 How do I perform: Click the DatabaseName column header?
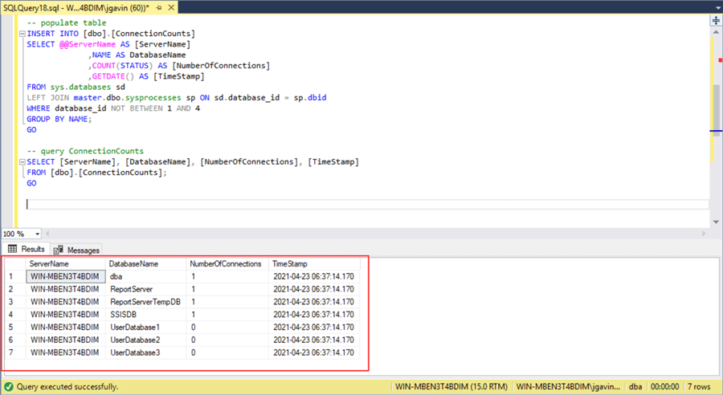(145, 263)
